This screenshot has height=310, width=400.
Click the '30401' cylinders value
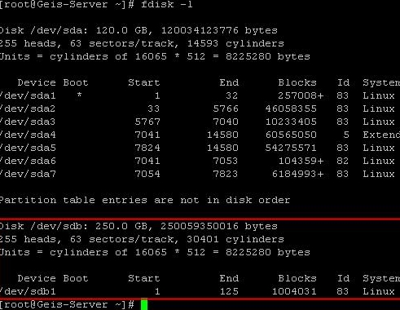(203, 239)
